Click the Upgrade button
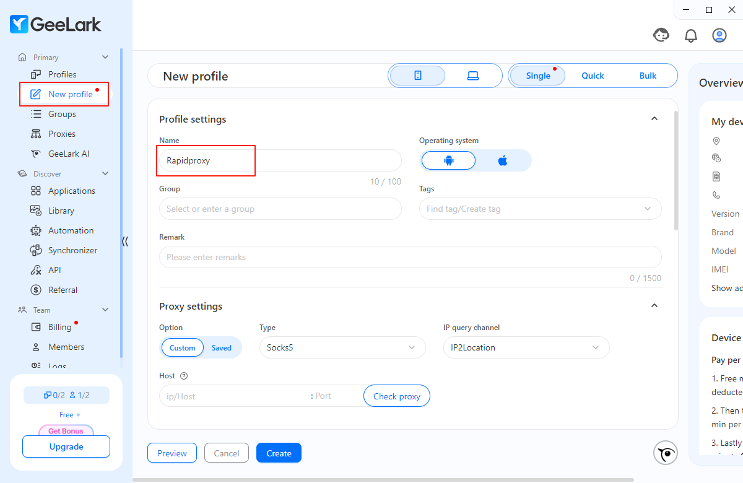 click(66, 446)
